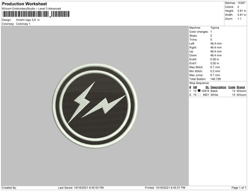Click the Machine value Tajima
248x191 pixels.
pyautogui.click(x=215, y=28)
